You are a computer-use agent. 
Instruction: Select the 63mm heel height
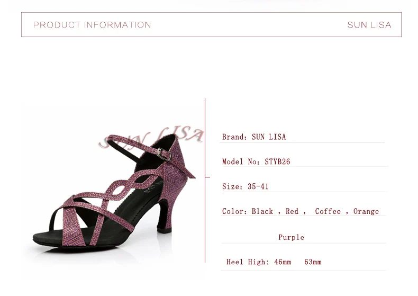pyautogui.click(x=313, y=262)
